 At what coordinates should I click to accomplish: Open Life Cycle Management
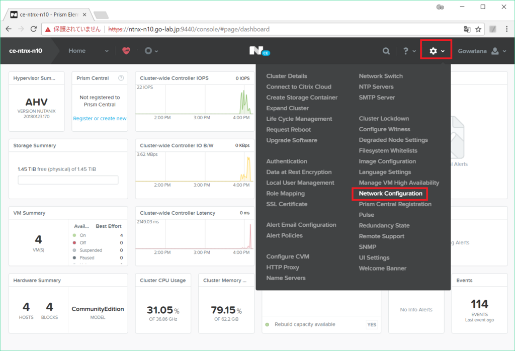coord(299,119)
